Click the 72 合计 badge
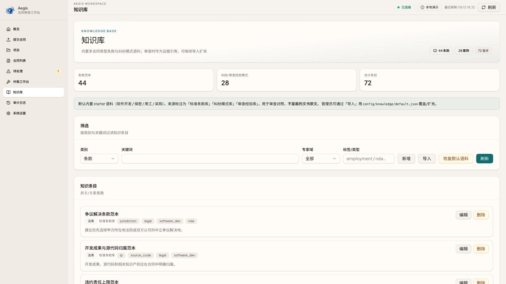 [x=483, y=51]
